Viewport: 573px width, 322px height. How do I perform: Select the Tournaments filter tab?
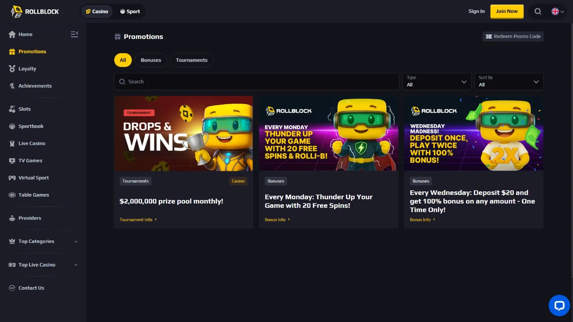tap(192, 60)
